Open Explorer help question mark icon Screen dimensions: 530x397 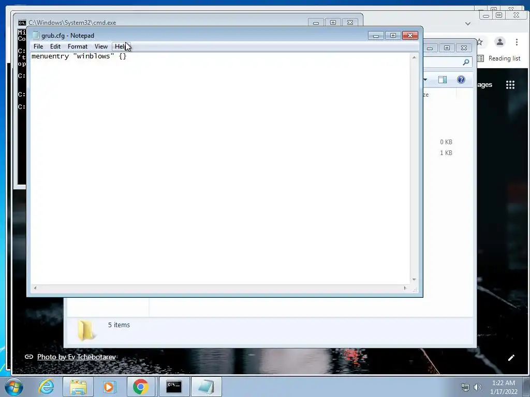coord(461,80)
